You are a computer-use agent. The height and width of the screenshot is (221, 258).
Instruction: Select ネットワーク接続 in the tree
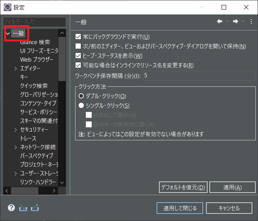click(38, 147)
